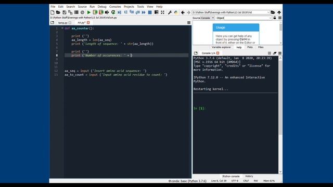
Task: Run the file with the green play button
Action: tap(89, 12)
